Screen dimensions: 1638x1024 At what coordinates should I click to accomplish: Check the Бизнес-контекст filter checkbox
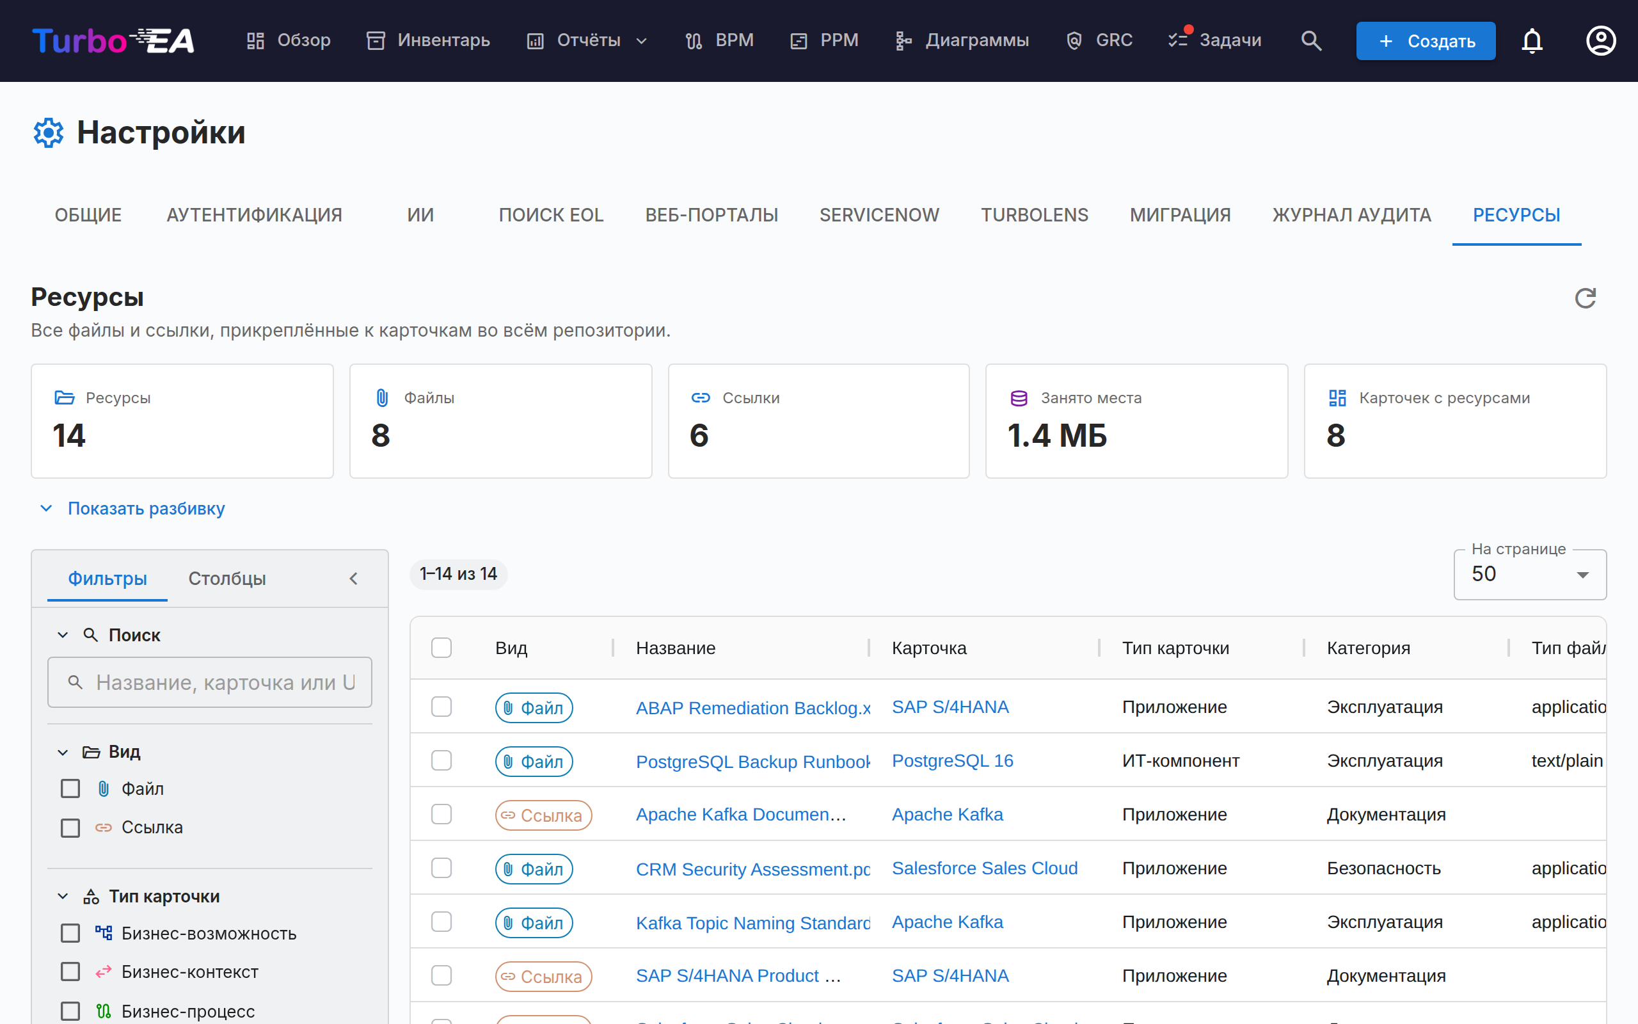click(x=70, y=972)
